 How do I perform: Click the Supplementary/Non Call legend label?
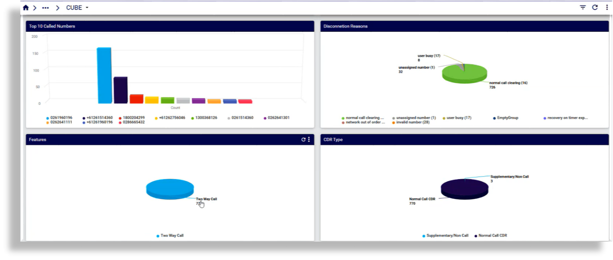[x=447, y=235]
